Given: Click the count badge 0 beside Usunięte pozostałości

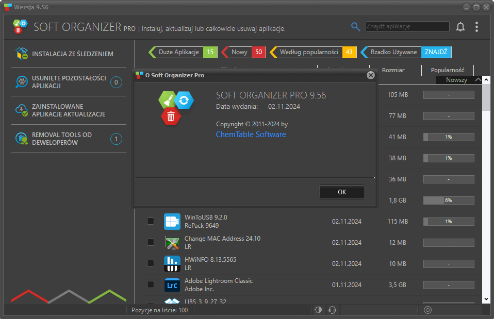Looking at the screenshot, I should pos(116,82).
